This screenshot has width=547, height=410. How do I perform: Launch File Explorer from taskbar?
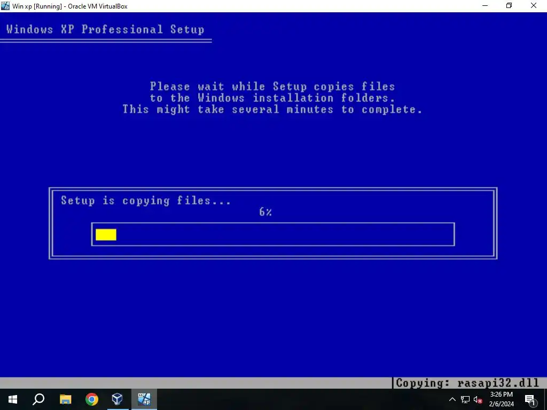click(65, 399)
